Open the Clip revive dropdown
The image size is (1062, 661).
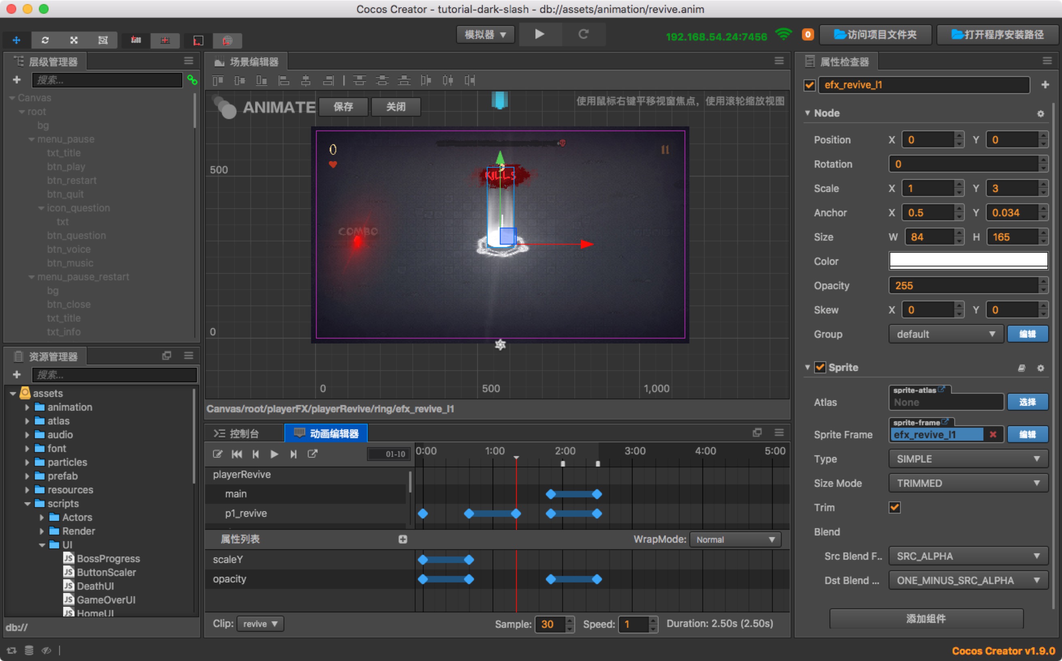click(x=260, y=624)
